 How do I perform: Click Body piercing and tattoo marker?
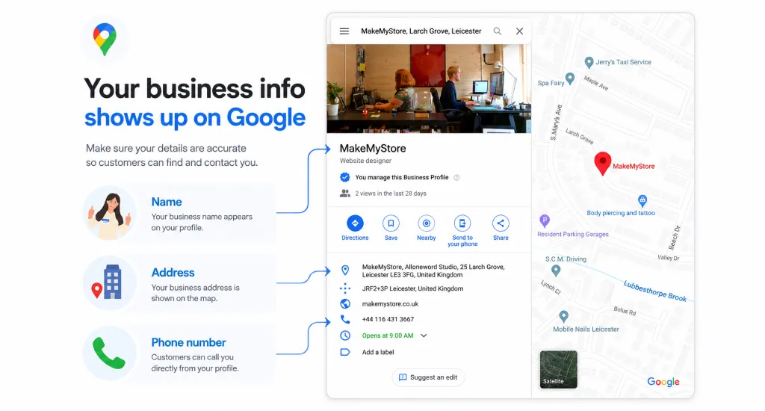(642, 200)
